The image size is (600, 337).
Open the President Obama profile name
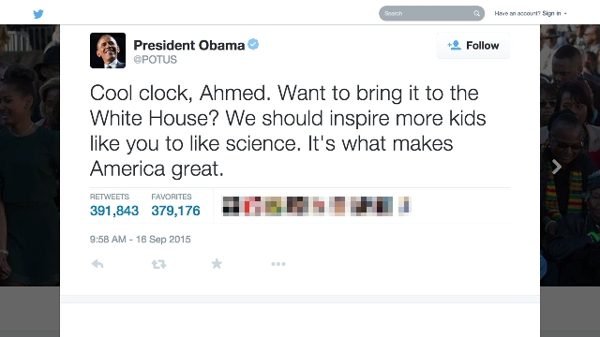pyautogui.click(x=189, y=45)
